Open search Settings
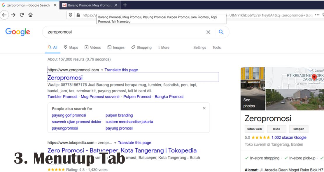 (199, 47)
